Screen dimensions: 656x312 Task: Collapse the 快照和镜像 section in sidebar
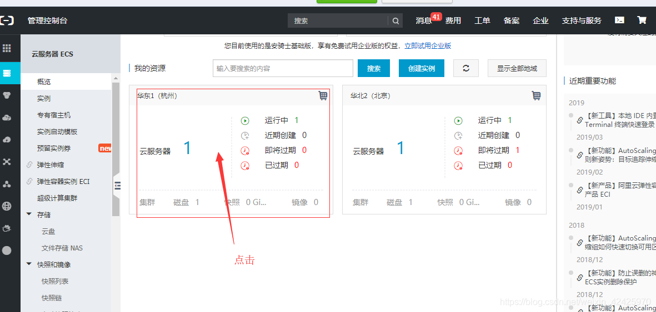pos(29,264)
